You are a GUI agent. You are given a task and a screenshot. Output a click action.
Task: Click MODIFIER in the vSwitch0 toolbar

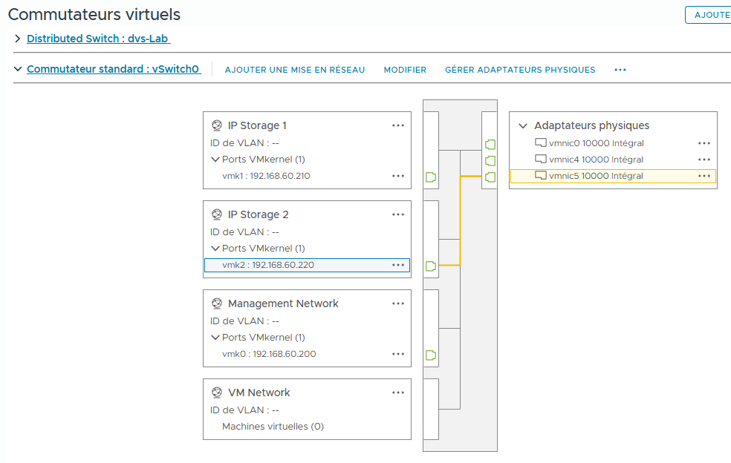click(405, 69)
